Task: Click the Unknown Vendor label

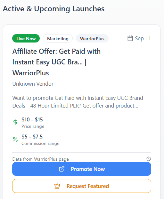Action: [33, 84]
